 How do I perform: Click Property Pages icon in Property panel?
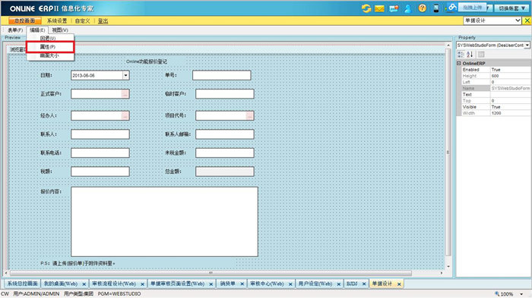tap(481, 54)
